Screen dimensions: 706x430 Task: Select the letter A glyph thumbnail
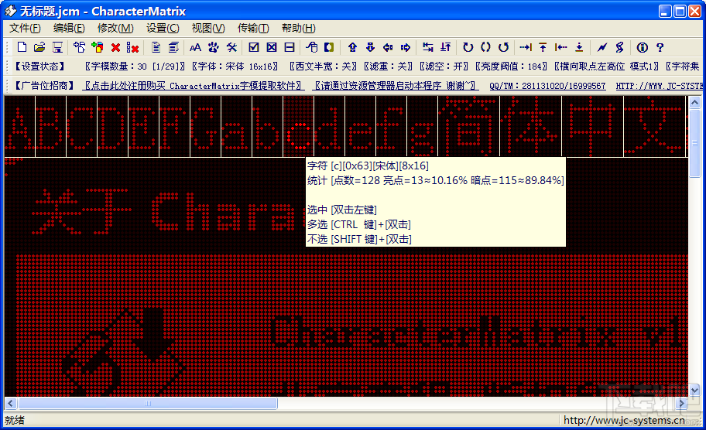[20, 126]
